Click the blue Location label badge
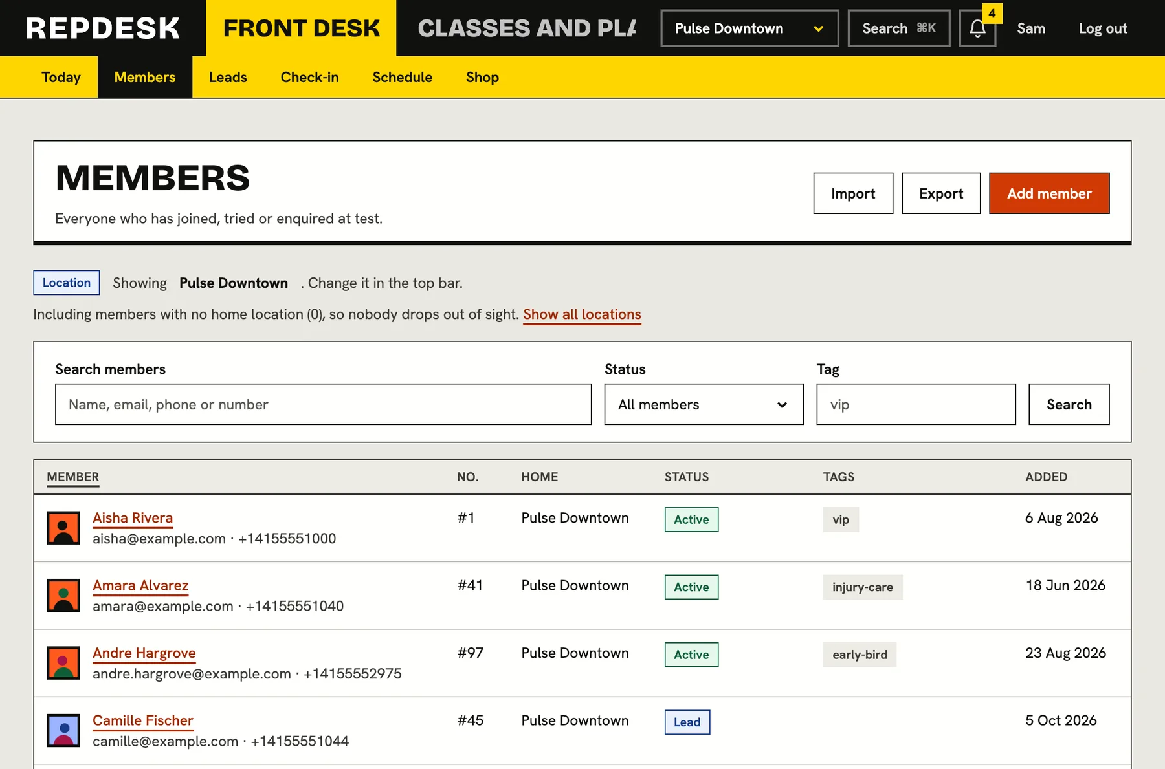The width and height of the screenshot is (1165, 769). point(67,283)
